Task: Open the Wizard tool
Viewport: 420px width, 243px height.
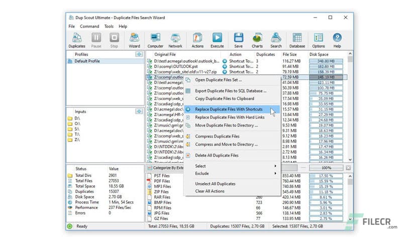Action: (134, 40)
